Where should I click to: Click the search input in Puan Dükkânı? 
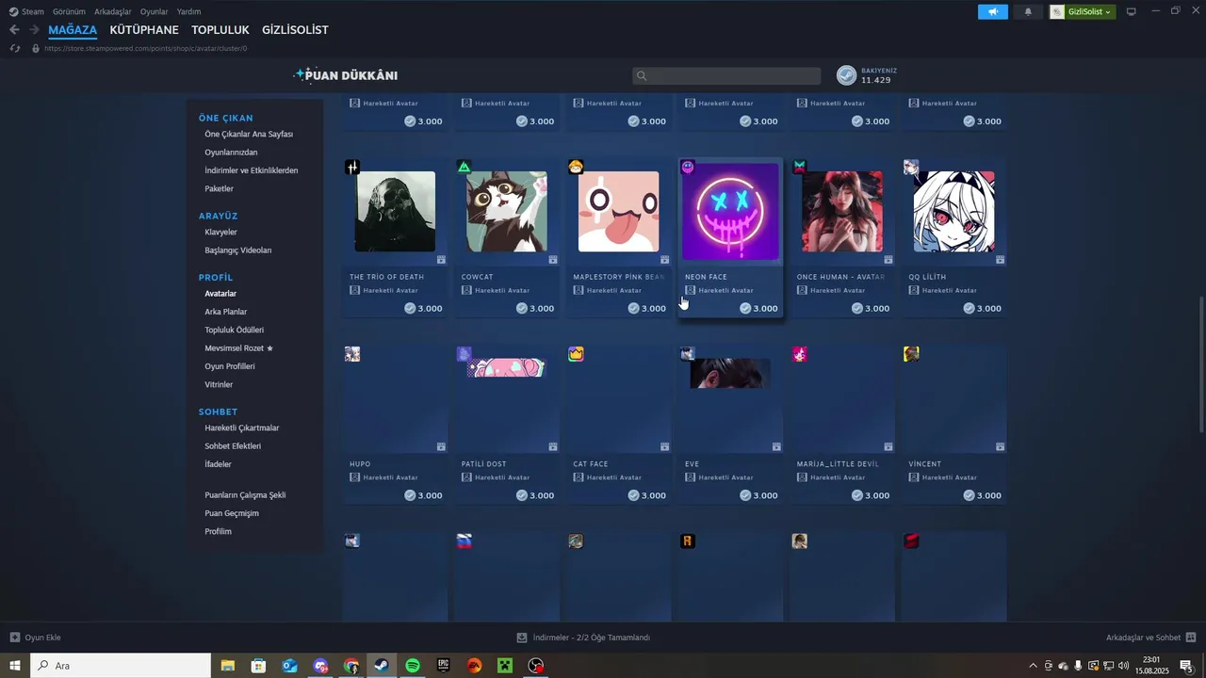click(x=726, y=76)
